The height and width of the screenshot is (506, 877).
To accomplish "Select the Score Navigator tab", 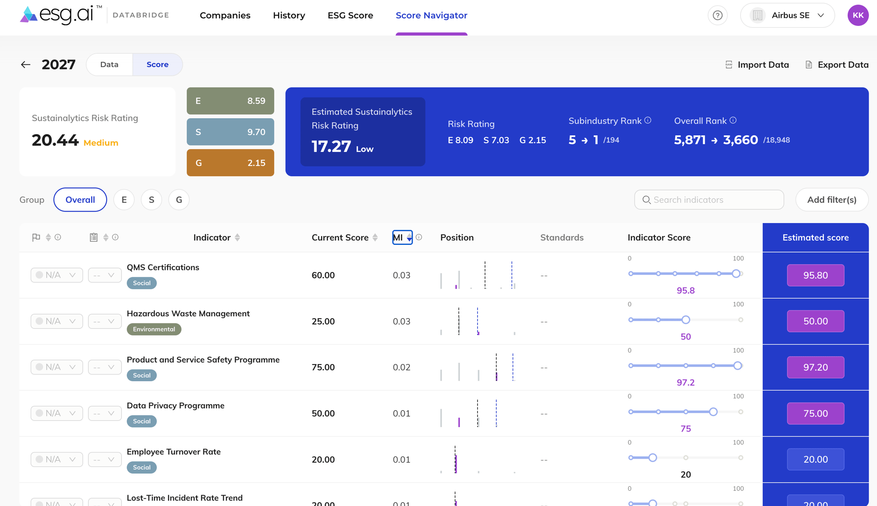I will (x=431, y=15).
